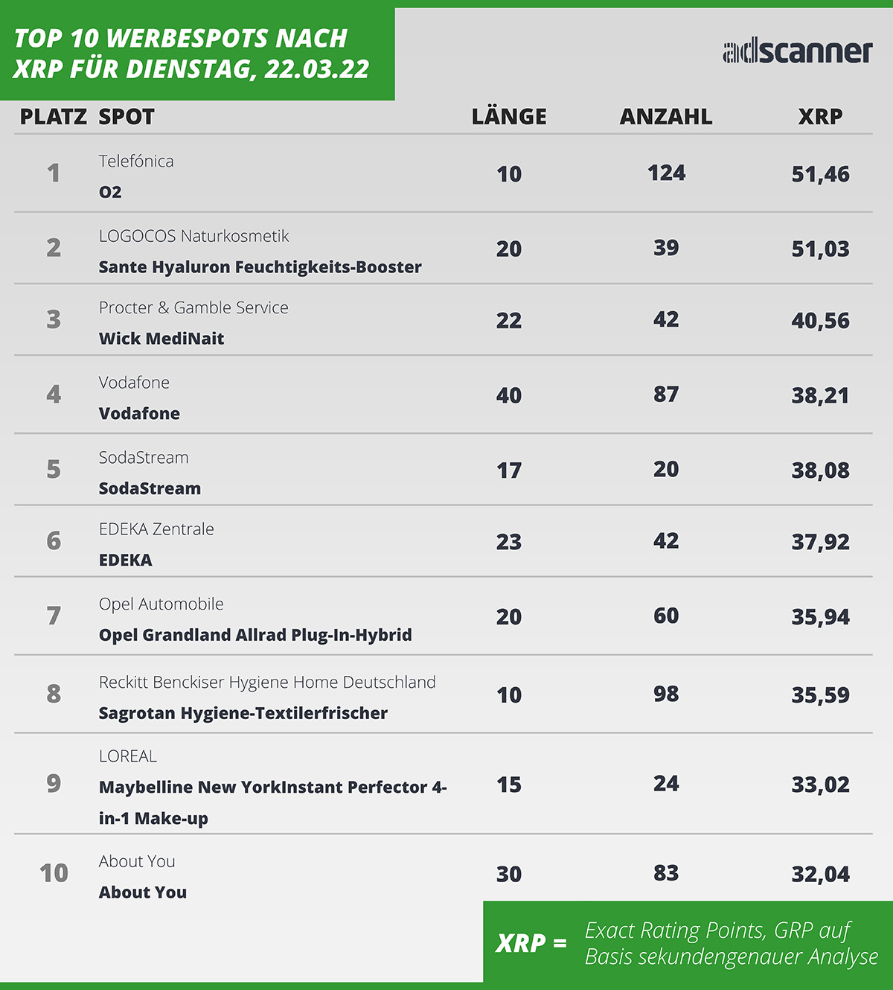Click the XRP definition footer box
The width and height of the screenshot is (893, 990).
tap(687, 943)
